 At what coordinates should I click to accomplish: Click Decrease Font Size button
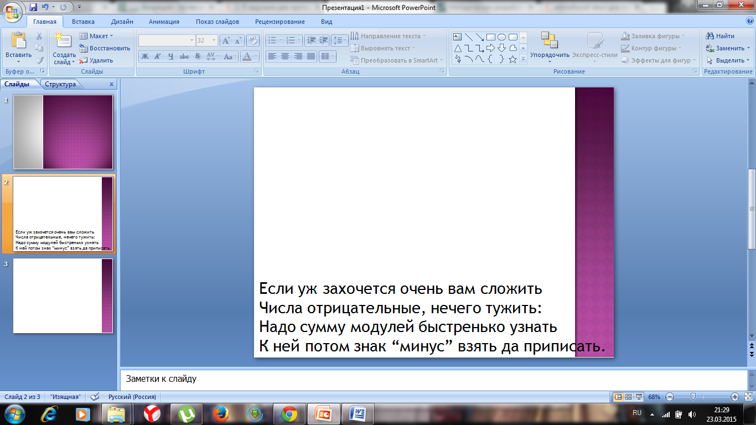(238, 40)
